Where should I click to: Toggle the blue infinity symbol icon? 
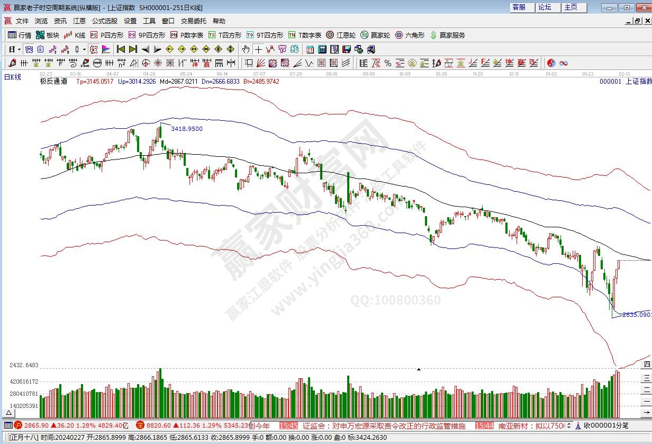[x=564, y=63]
